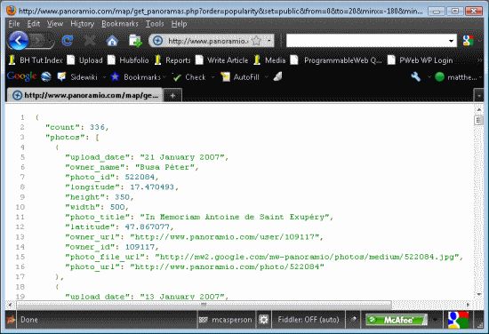Click the pencil icon in status bar
The width and height of the screenshot is (489, 334).
[x=353, y=320]
